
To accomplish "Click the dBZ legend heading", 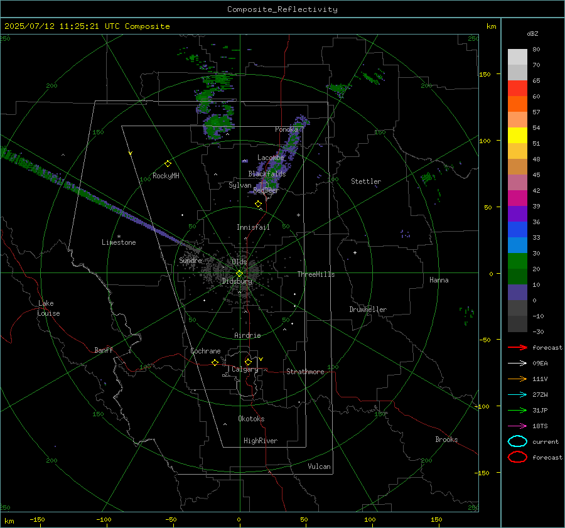I will tap(532, 33).
